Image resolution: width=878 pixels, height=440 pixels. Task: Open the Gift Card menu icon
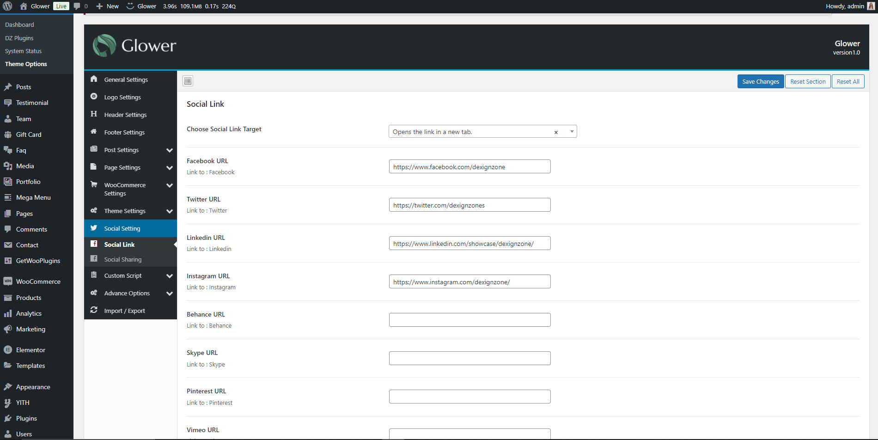coord(8,134)
